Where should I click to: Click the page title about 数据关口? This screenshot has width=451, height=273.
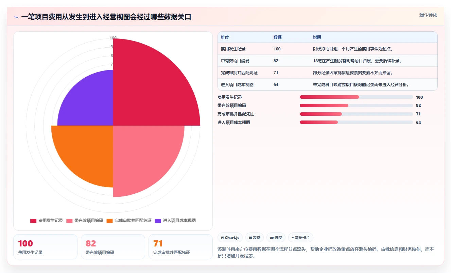tap(106, 17)
